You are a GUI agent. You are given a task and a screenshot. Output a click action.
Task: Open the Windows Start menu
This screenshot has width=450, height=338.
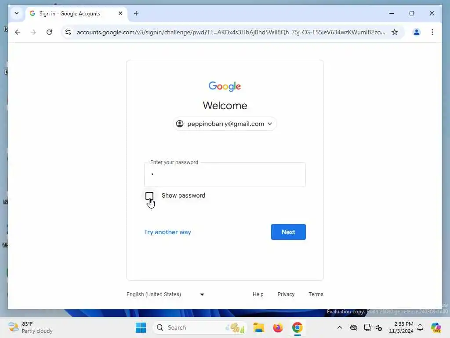coord(141,327)
